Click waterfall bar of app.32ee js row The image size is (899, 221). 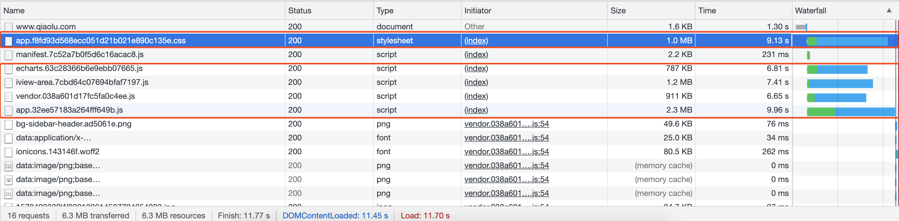pos(851,112)
